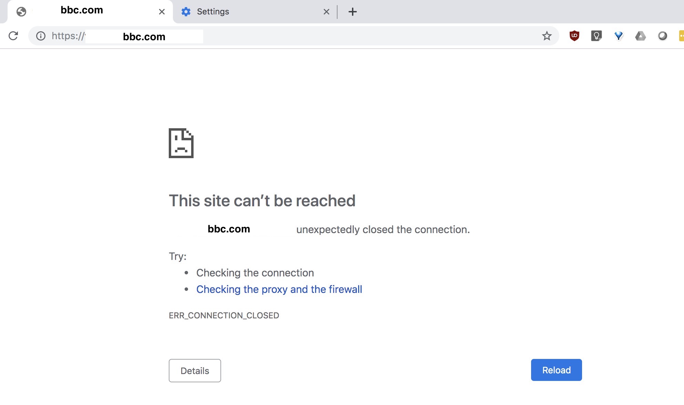Image resolution: width=684 pixels, height=405 pixels.
Task: Click the yellow extension icon at toolbar edge
Action: pyautogui.click(x=681, y=36)
